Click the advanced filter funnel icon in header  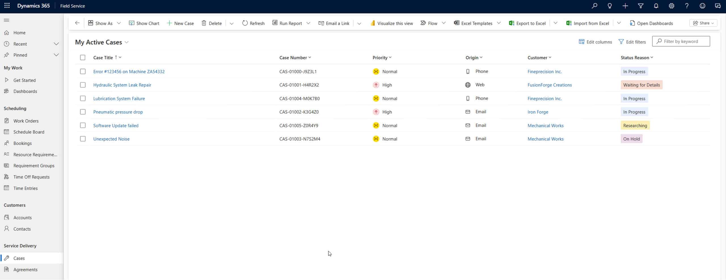[640, 6]
